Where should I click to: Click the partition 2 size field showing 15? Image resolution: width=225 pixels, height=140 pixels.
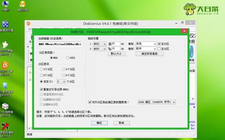(116, 49)
